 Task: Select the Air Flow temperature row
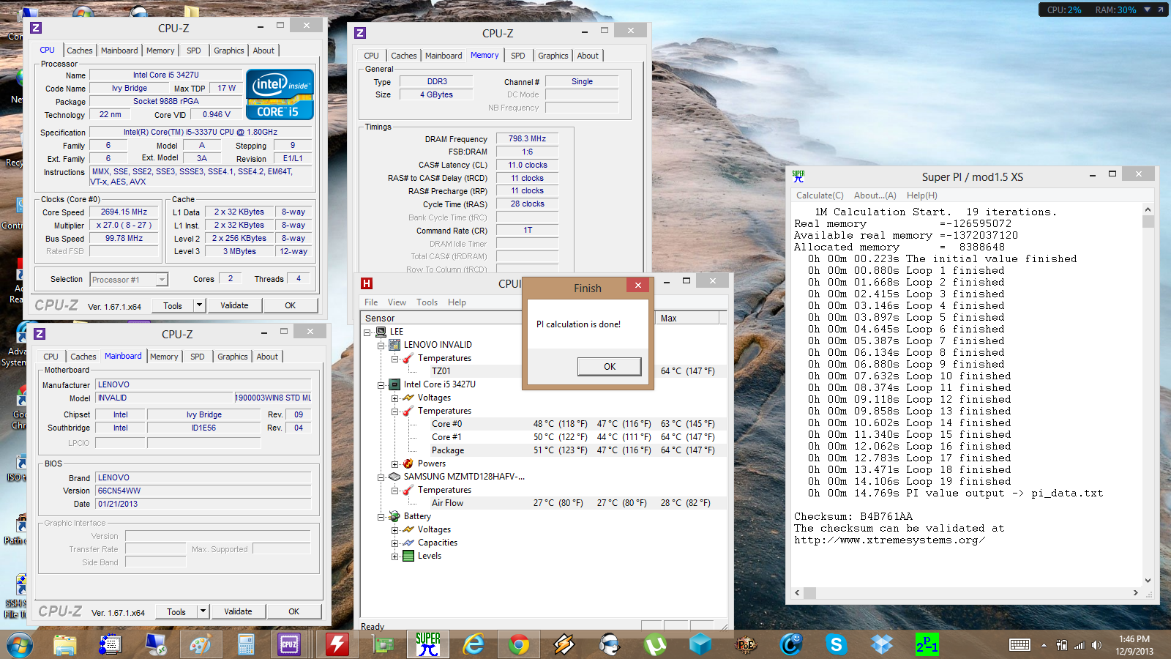tap(545, 503)
